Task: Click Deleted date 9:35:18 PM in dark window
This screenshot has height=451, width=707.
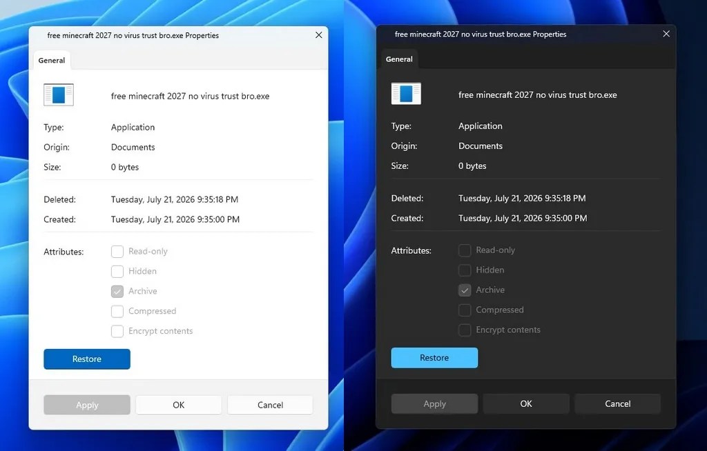Action: tap(522, 198)
